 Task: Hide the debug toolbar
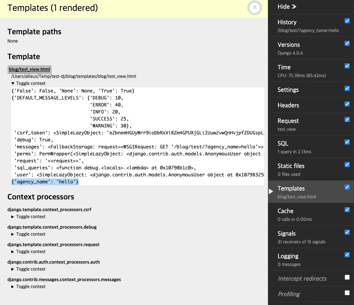click(x=287, y=7)
